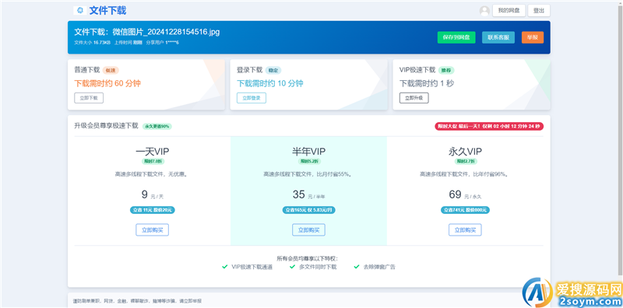Click the checkmark icon beside 去除弹窗广告
This screenshot has width=623, height=308.
coord(357,267)
